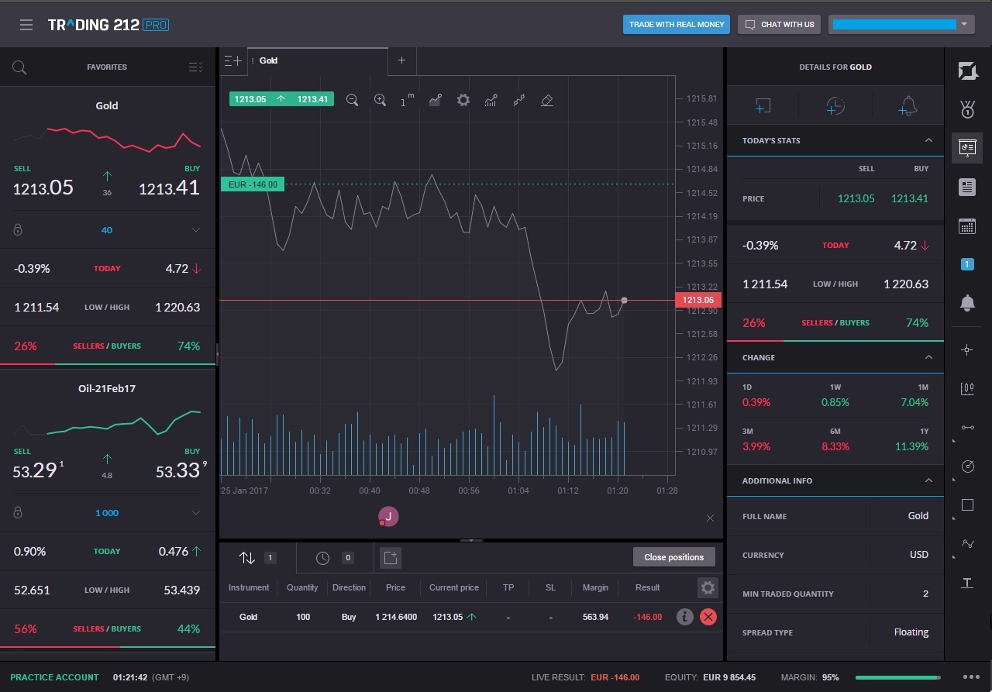This screenshot has height=692, width=992.
Task: Click the info icon on Gold position
Action: (x=684, y=617)
